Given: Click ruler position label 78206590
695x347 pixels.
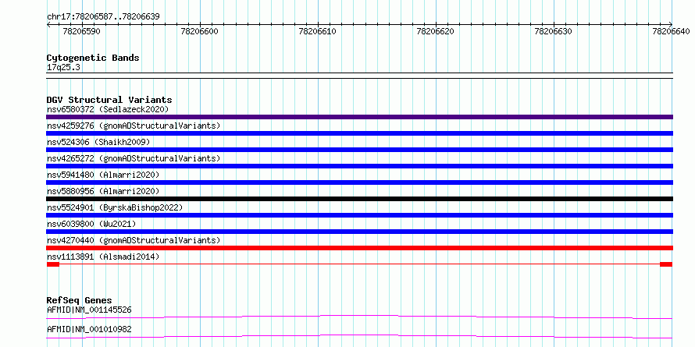Looking at the screenshot, I should click(x=81, y=32).
